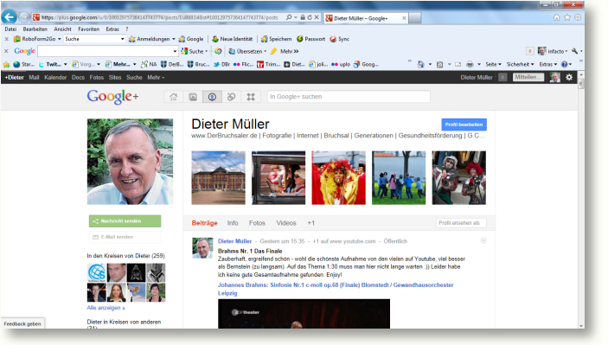Click the Google toolbar share swirl icon
This screenshot has height=345, width=608.
[x=218, y=51]
